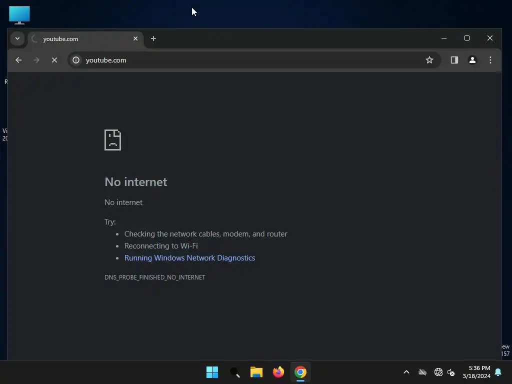512x384 pixels.
Task: Open the network globe status icon
Action: click(x=438, y=372)
